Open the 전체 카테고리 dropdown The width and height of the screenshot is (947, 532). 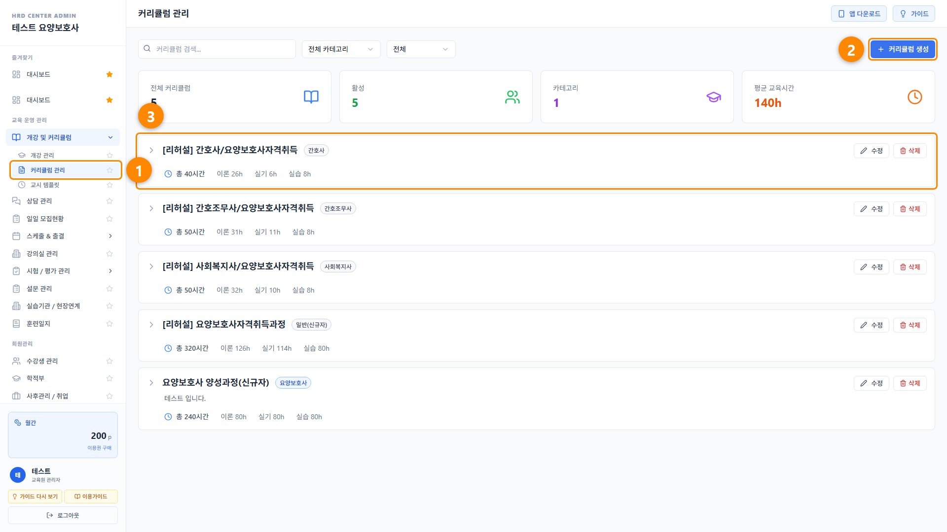pyautogui.click(x=341, y=49)
